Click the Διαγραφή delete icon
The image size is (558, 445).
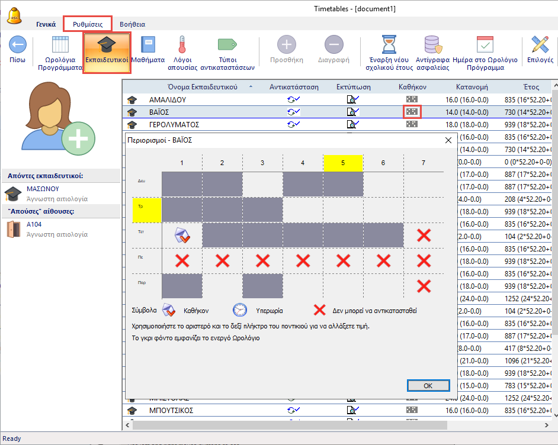click(x=334, y=49)
